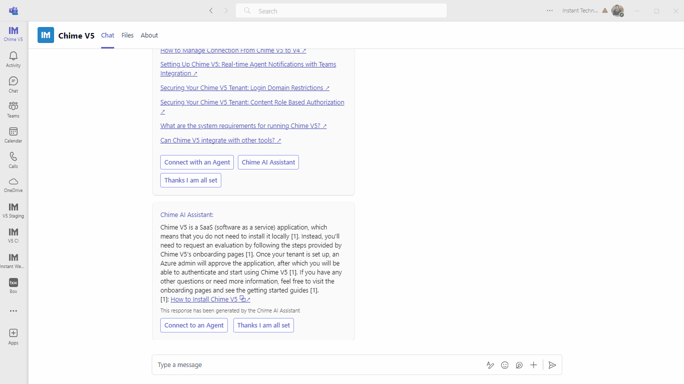Go back with the left arrow
The image size is (684, 384).
coord(211,10)
